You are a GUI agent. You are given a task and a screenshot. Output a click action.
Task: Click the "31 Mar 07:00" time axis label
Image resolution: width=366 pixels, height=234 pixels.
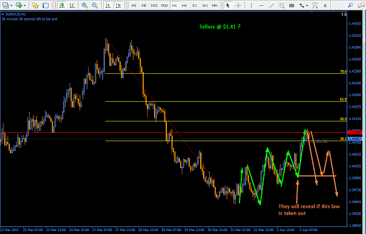click(x=240, y=230)
